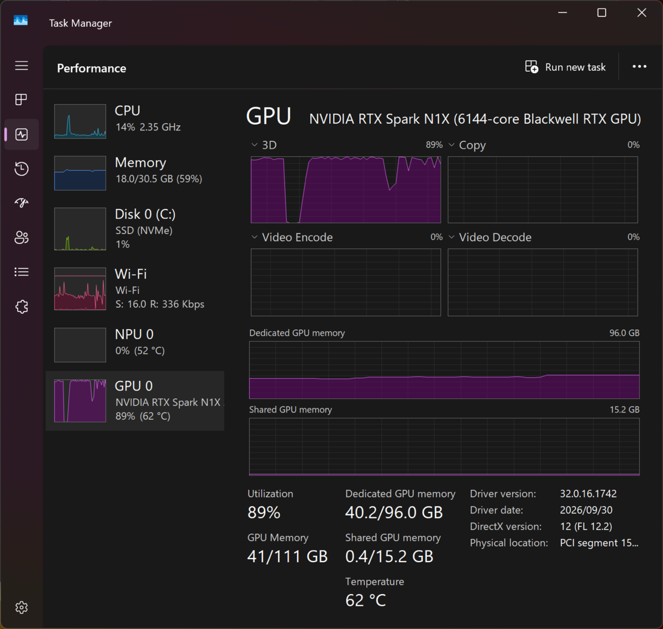Open Task Manager settings gear
The height and width of the screenshot is (629, 663).
click(x=22, y=607)
